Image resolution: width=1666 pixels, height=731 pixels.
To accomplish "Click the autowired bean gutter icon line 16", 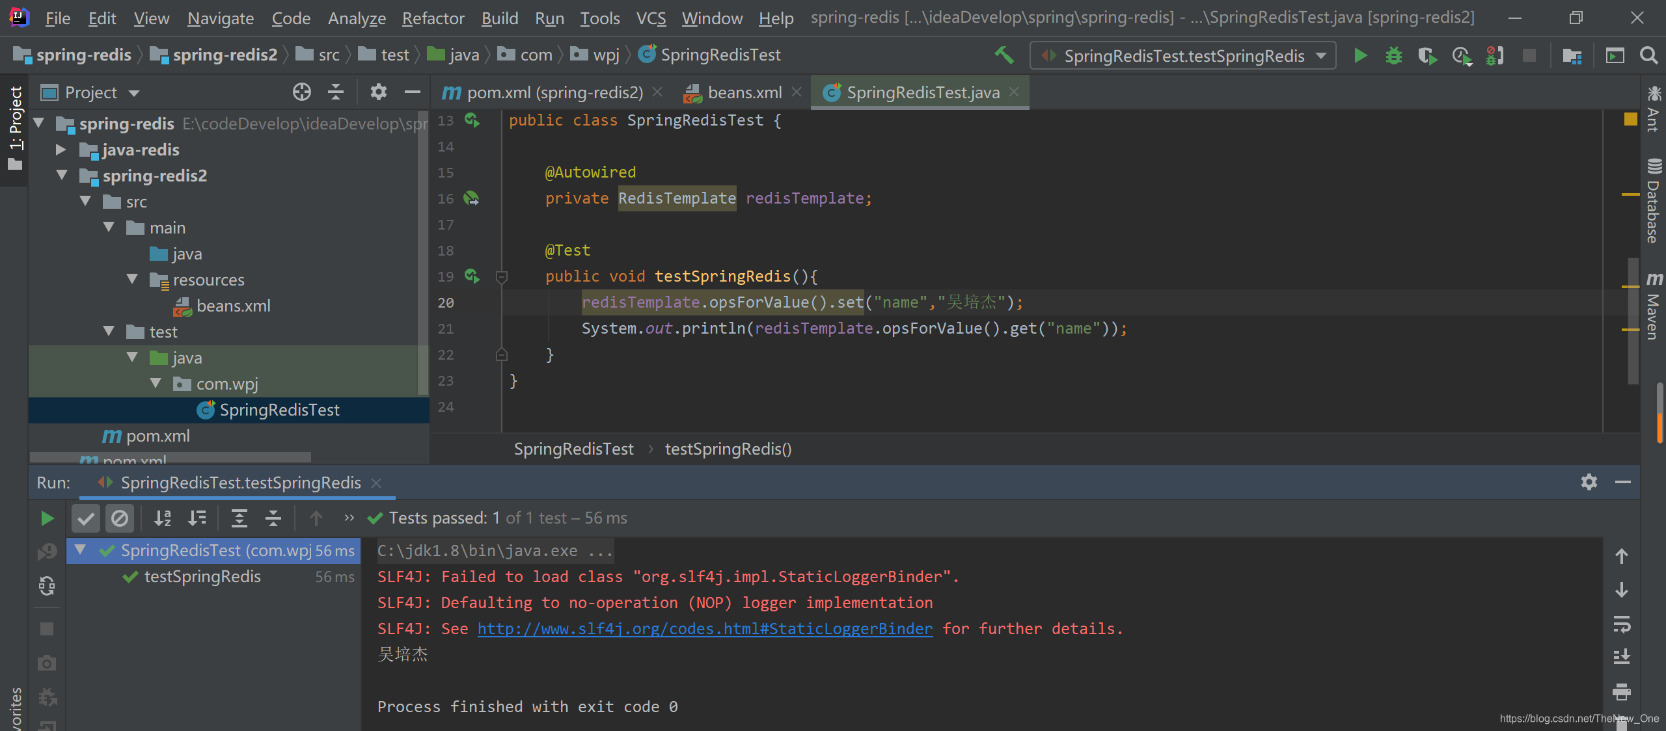I will point(471,198).
